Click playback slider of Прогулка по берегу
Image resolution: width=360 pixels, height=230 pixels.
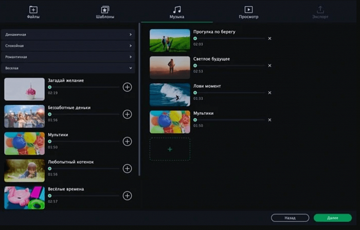[x=229, y=39]
